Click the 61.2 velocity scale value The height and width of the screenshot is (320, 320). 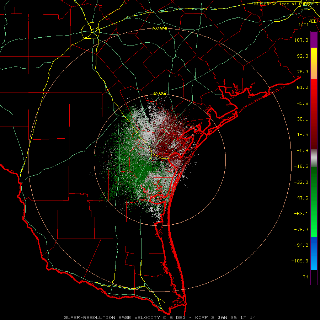[303, 87]
